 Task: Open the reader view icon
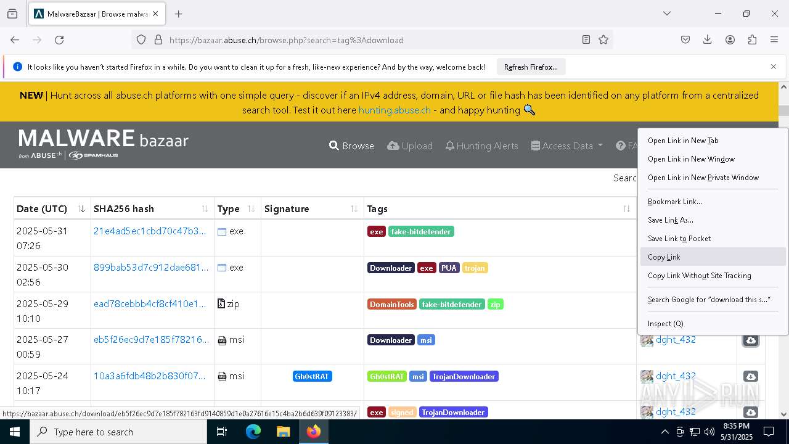click(586, 39)
